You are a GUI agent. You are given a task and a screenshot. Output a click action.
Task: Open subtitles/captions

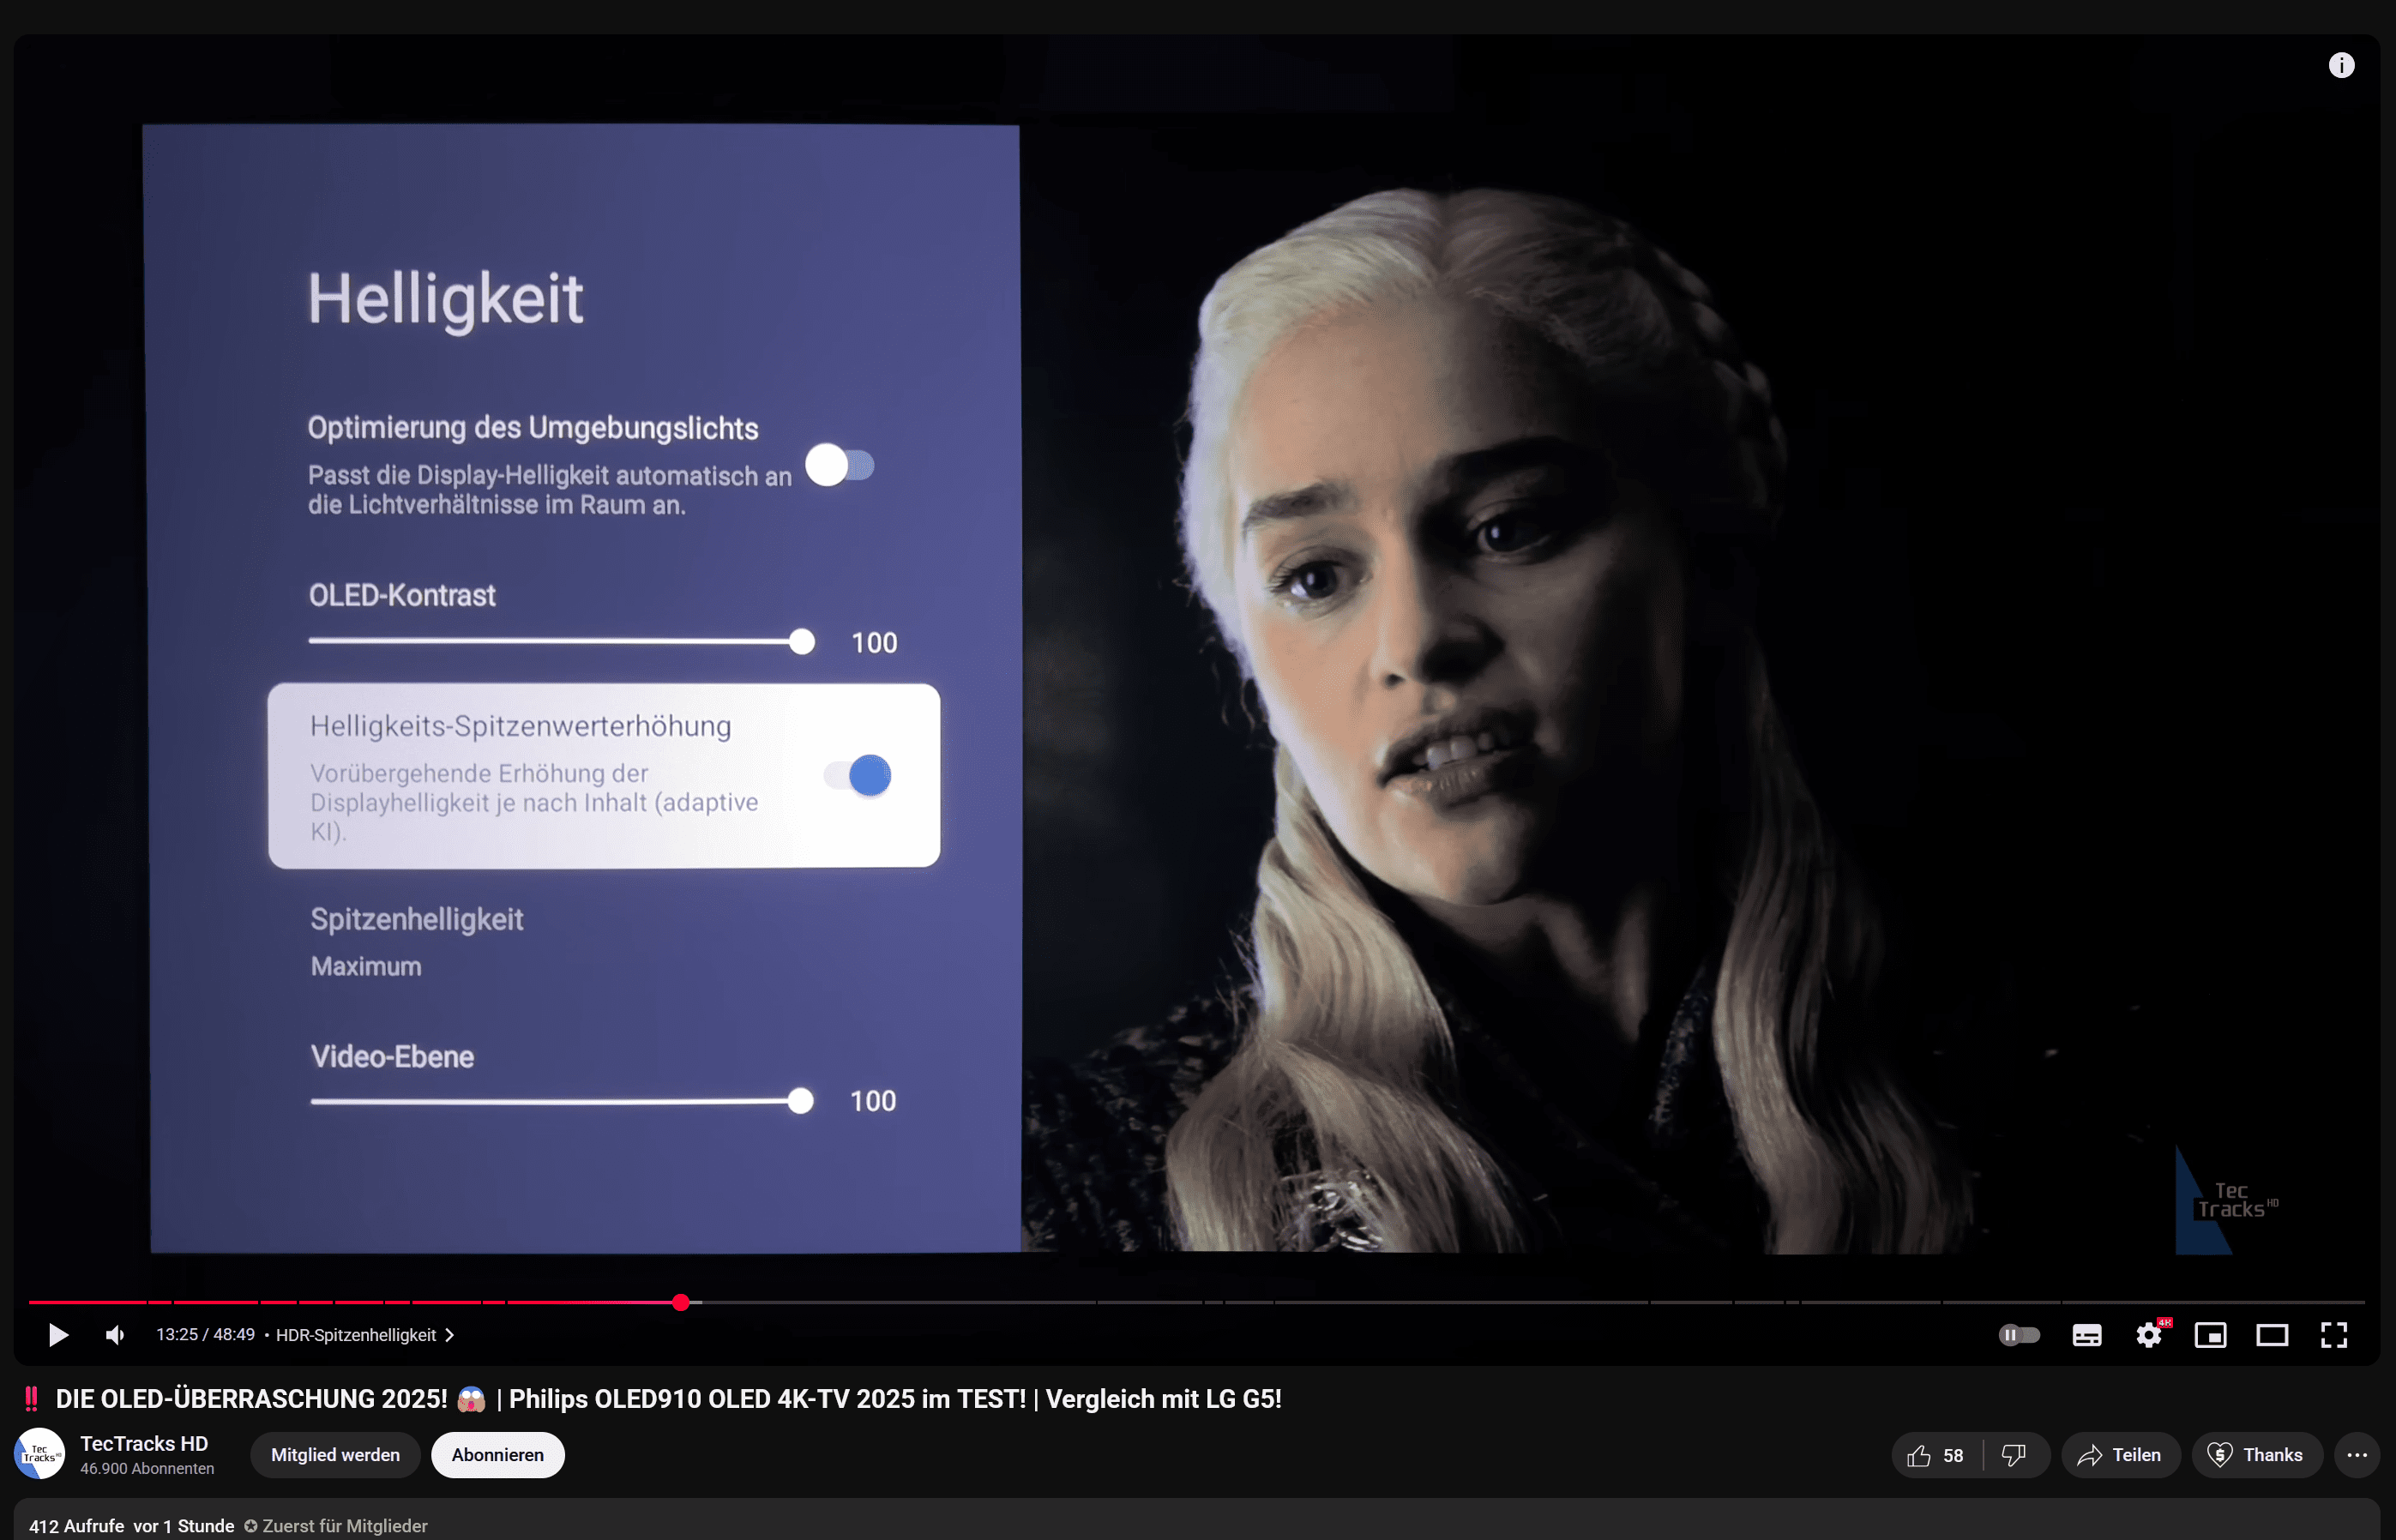pyautogui.click(x=2086, y=1335)
